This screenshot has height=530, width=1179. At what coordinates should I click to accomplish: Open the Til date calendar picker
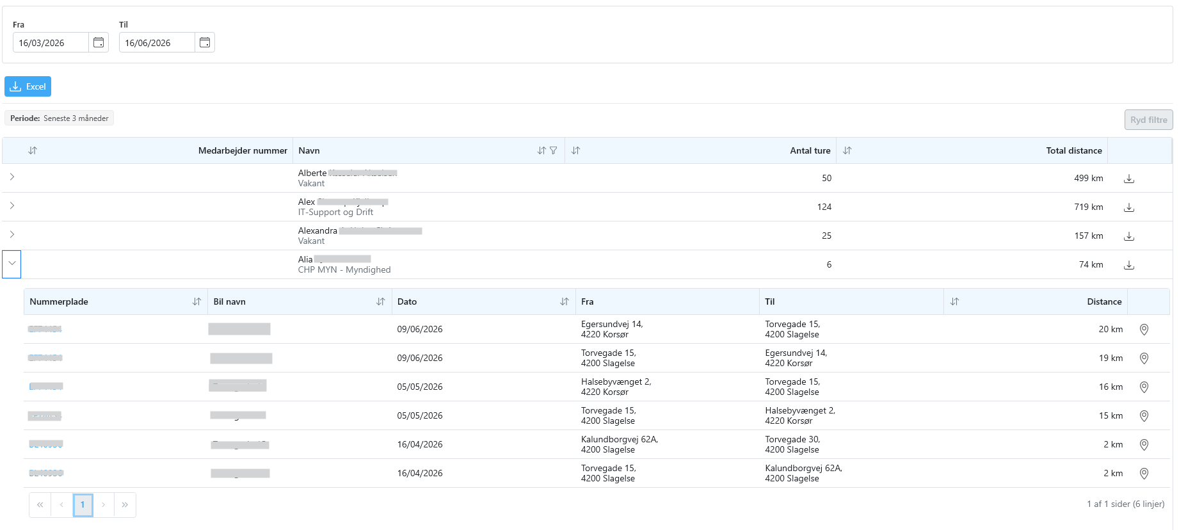pos(205,42)
